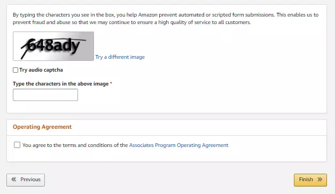Click the distorted 648ady captcha image
The height and width of the screenshot is (194, 335).
click(x=53, y=46)
